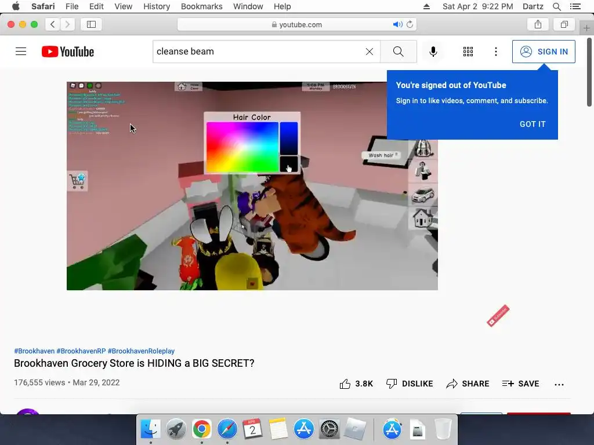The width and height of the screenshot is (594, 445).
Task: Go forward with Safari's forward arrow
Action: click(67, 24)
